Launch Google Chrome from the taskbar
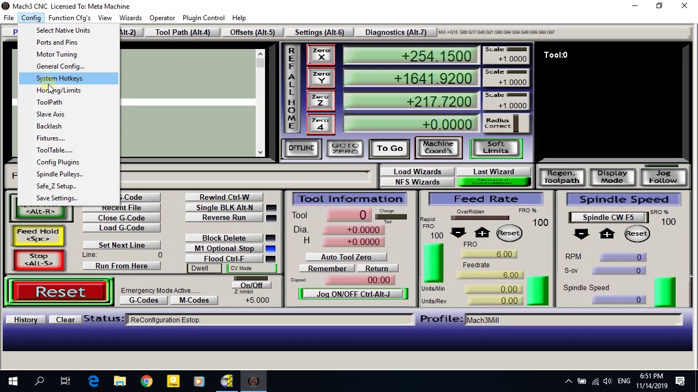This screenshot has height=392, width=698. pos(146,381)
